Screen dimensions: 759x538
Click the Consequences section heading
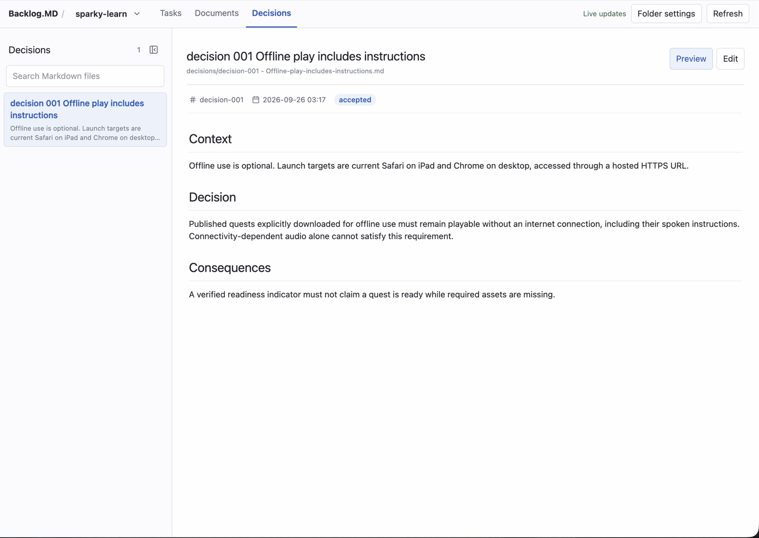(x=230, y=268)
